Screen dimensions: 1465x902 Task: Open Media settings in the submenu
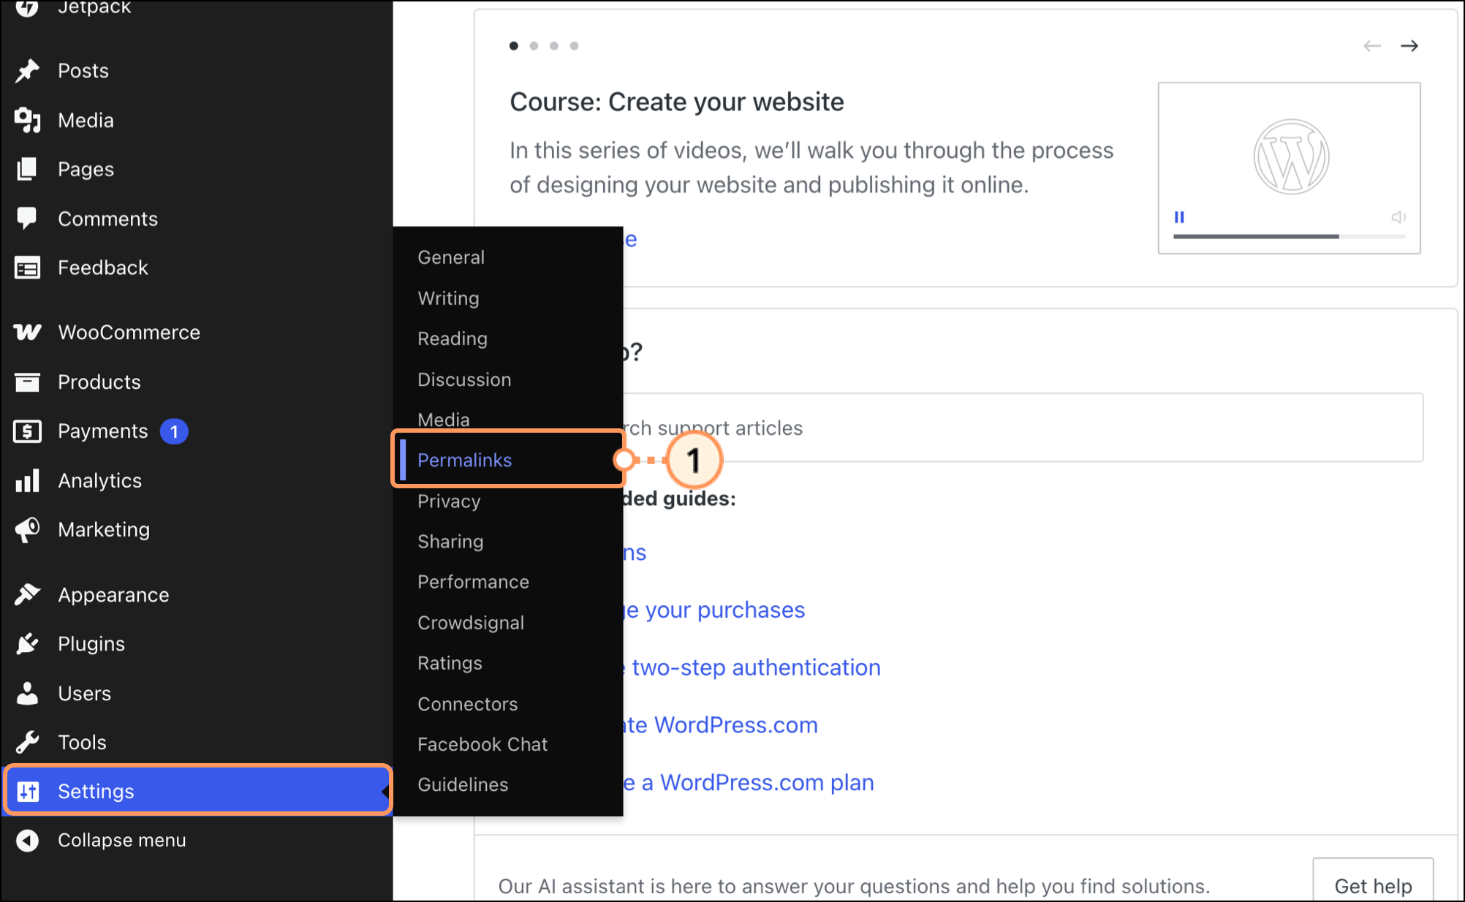tap(444, 420)
